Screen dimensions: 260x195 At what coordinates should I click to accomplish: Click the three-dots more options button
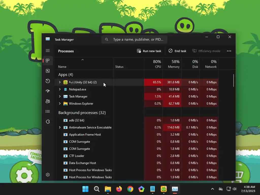229,51
